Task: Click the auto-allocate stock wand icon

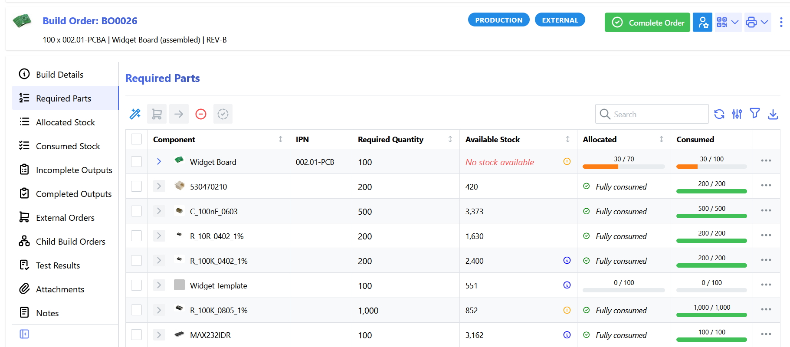Action: pyautogui.click(x=135, y=114)
